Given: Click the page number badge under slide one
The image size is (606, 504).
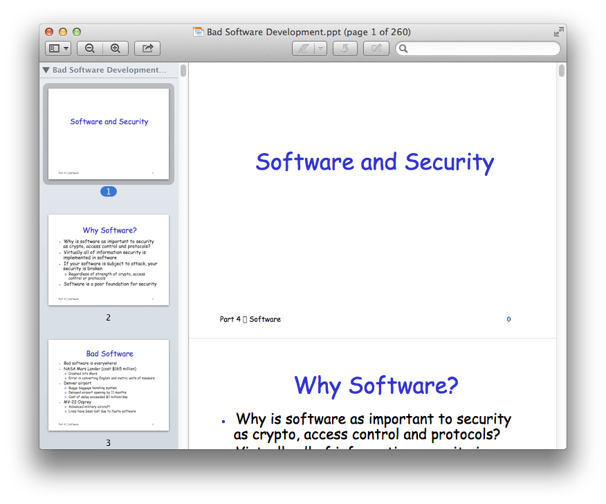Looking at the screenshot, I should pyautogui.click(x=109, y=191).
